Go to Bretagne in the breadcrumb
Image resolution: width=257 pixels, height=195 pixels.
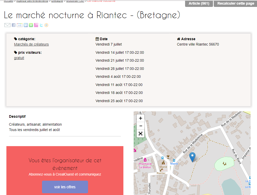point(57,1)
